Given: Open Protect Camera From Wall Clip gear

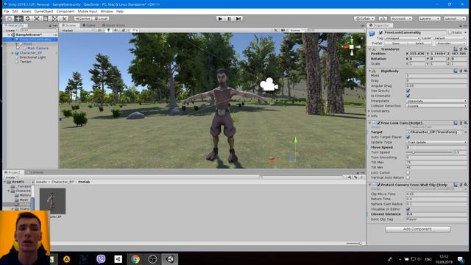Looking at the screenshot, I should tap(465, 185).
